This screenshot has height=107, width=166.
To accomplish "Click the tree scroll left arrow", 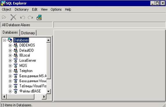I will click(x=4, y=97).
